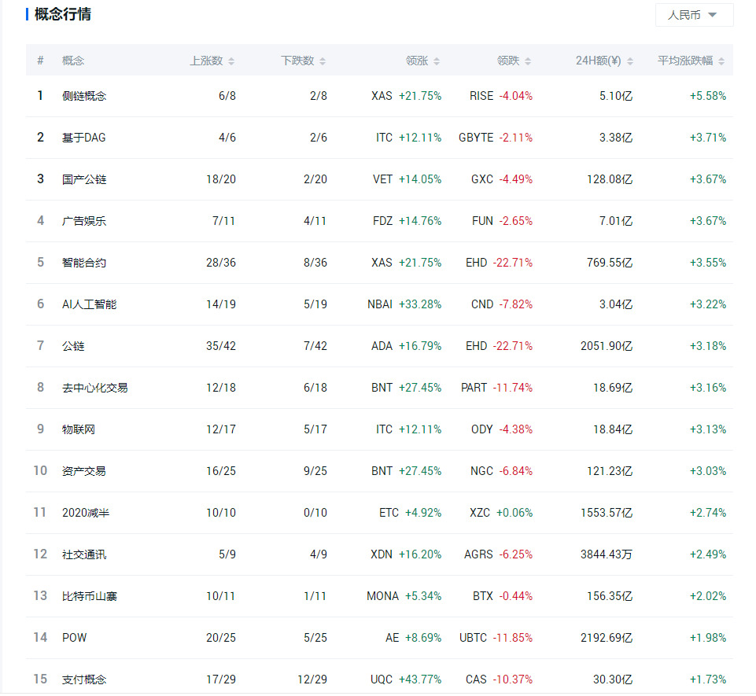Click ODY -4.38% leading loser
Screen dimensions: 756x696
click(502, 429)
